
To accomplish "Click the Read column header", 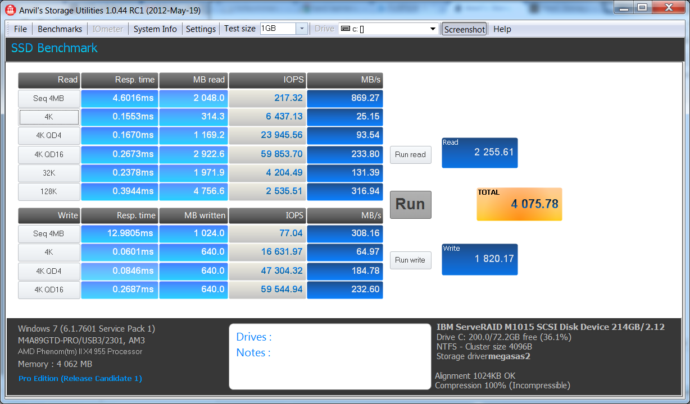I will [x=49, y=80].
